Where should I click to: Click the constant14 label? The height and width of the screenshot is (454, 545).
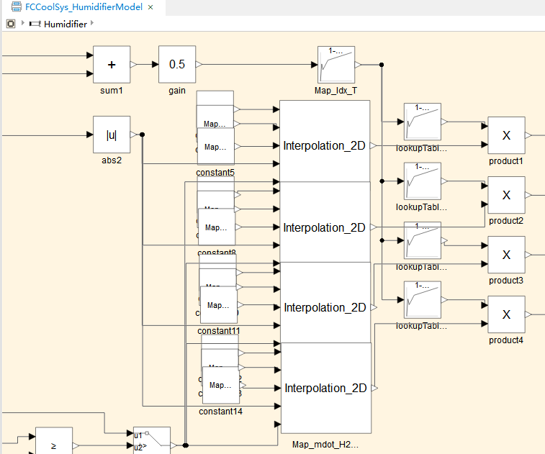220,412
